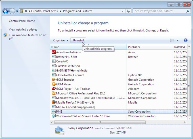This screenshot has height=139, width=193.
Task: Click vertical scrollbar up arrow
Action: click(189, 47)
